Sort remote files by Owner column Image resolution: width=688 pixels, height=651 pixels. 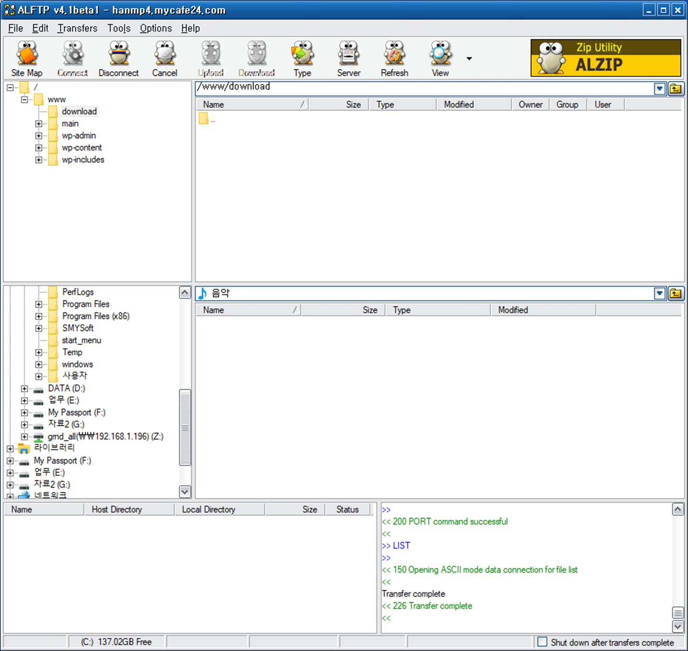click(530, 105)
